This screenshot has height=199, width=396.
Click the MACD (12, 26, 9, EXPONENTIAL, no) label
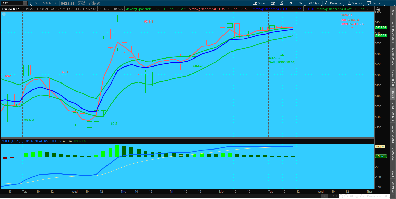point(25,141)
